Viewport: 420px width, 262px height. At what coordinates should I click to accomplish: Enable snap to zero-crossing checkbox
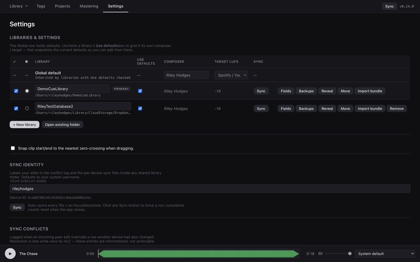click(13, 148)
